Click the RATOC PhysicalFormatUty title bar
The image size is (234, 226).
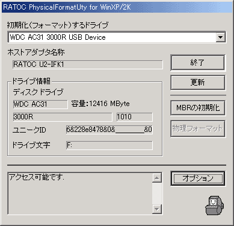click(x=117, y=7)
